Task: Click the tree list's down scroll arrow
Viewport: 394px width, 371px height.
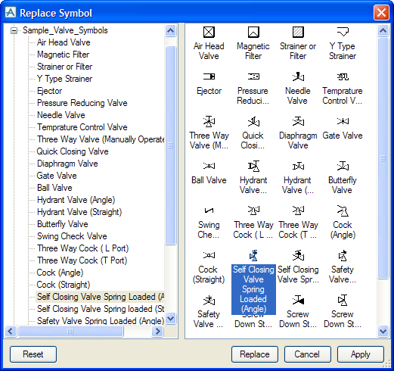Action: tap(171, 318)
